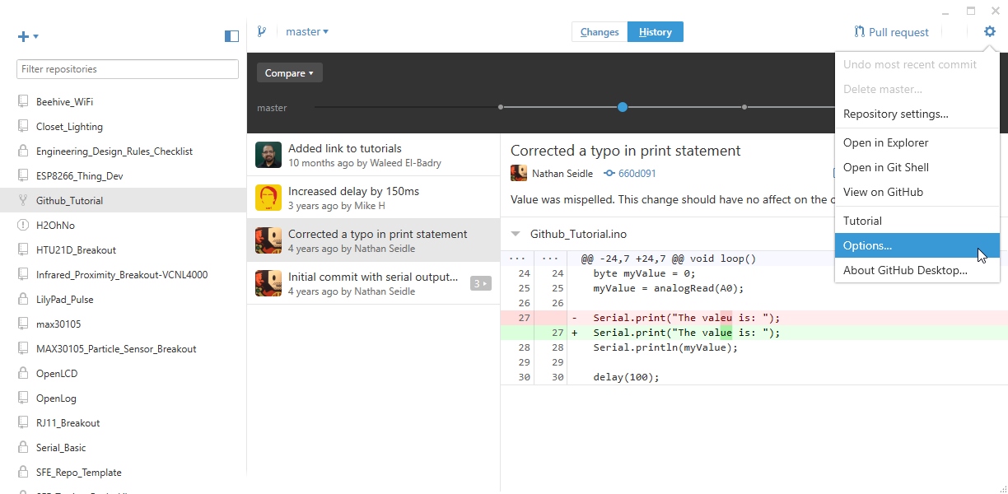Click the branch icon beside master

click(262, 32)
